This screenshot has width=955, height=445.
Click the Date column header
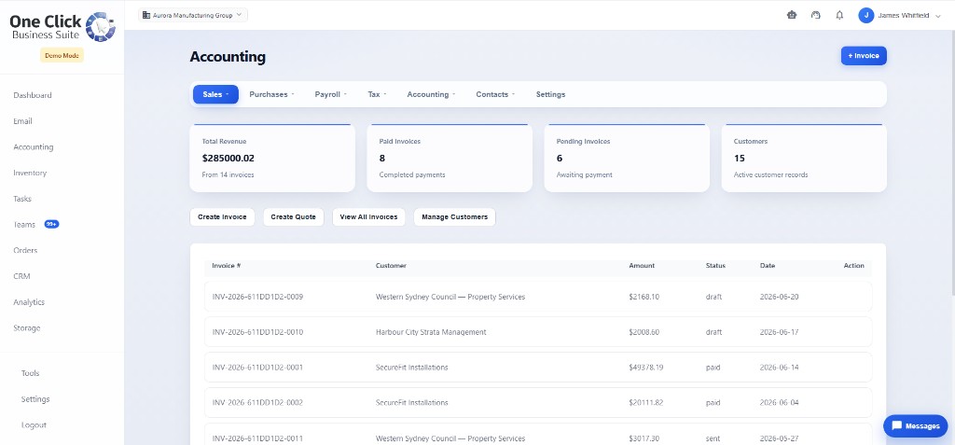[x=768, y=266]
